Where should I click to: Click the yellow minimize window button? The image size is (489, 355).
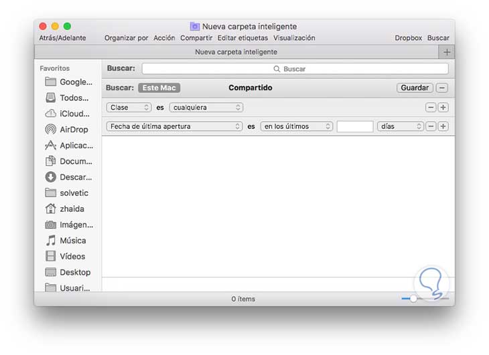(55, 27)
